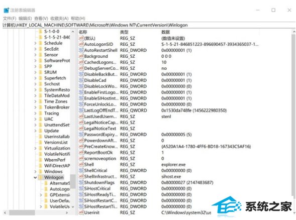Click the Userinit string value icon

[x=81, y=212]
